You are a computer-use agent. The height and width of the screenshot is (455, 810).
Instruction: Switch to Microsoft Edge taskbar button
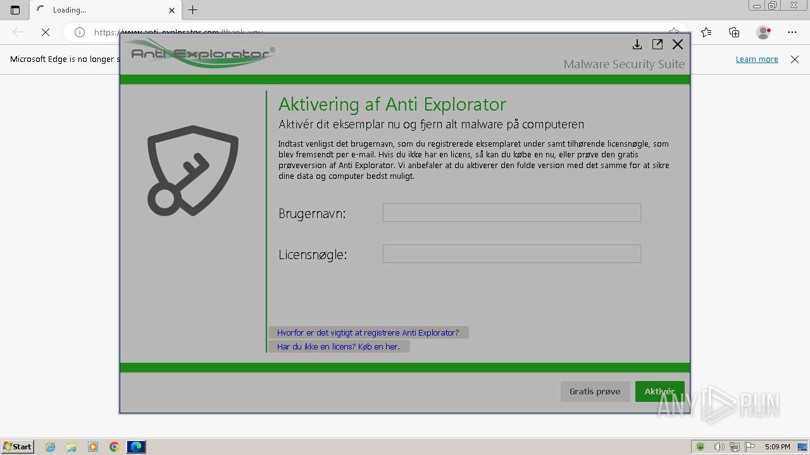(136, 447)
